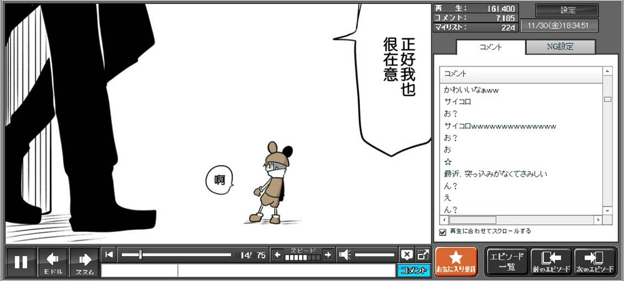This screenshot has height=281, width=624.
Task: Increase playback speed with right arrow
Action: [x=328, y=255]
